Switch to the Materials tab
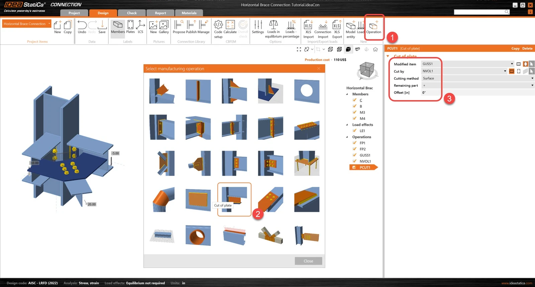 tap(189, 13)
